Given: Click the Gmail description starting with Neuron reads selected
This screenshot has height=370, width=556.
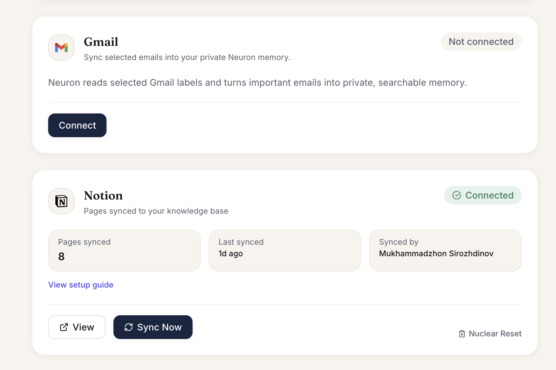Looking at the screenshot, I should 258,82.
